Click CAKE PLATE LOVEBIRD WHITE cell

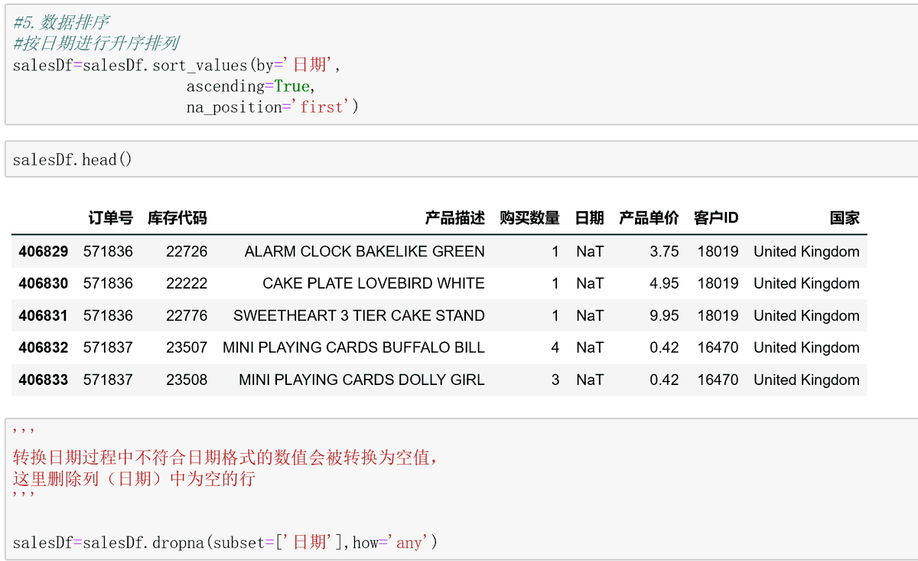click(373, 283)
